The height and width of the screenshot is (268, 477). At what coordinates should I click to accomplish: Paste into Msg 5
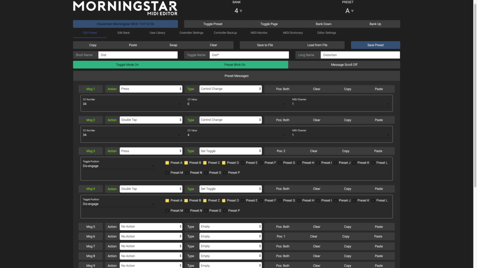379,227
